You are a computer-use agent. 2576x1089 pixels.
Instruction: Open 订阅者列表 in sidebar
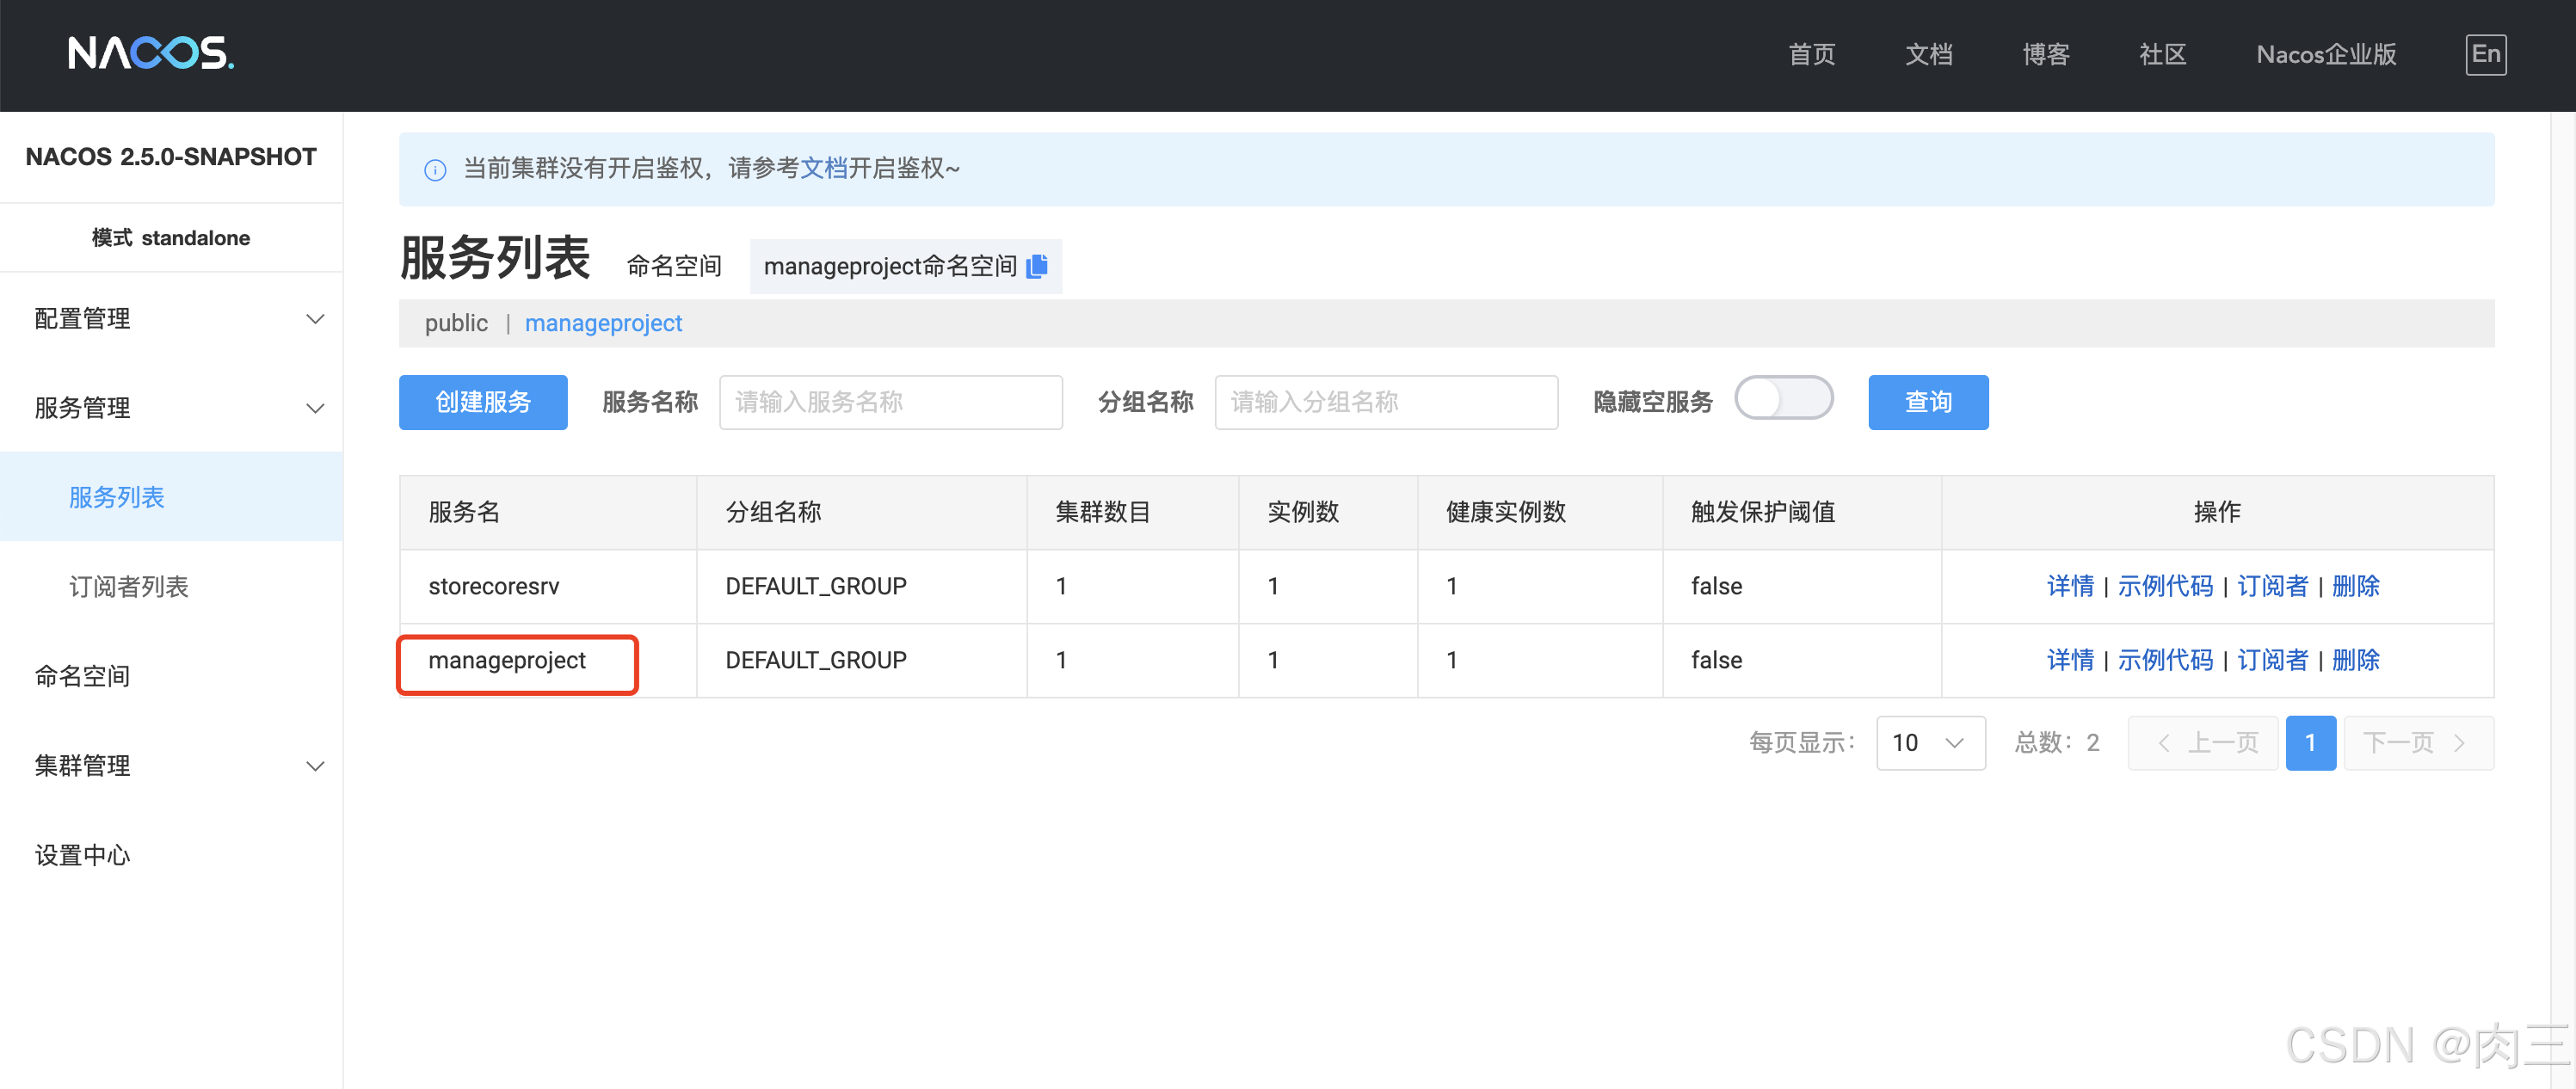click(x=128, y=587)
